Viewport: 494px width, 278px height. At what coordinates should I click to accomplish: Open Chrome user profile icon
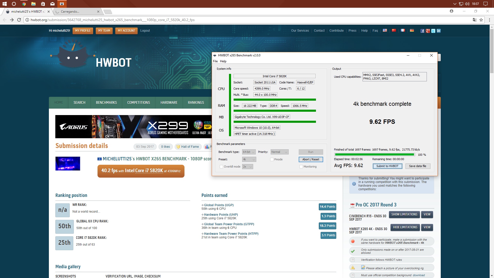[452, 11]
